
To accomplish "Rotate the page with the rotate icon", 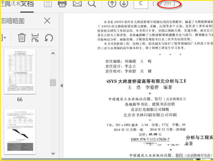I will tap(49, 38).
